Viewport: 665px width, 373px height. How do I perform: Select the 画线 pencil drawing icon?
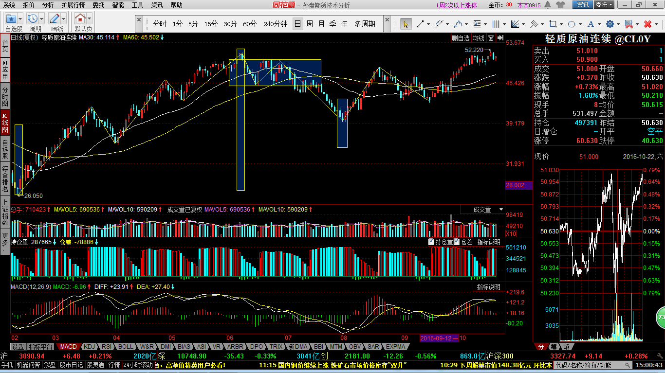pyautogui.click(x=55, y=19)
